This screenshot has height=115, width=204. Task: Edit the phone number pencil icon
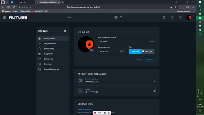pyautogui.click(x=154, y=91)
